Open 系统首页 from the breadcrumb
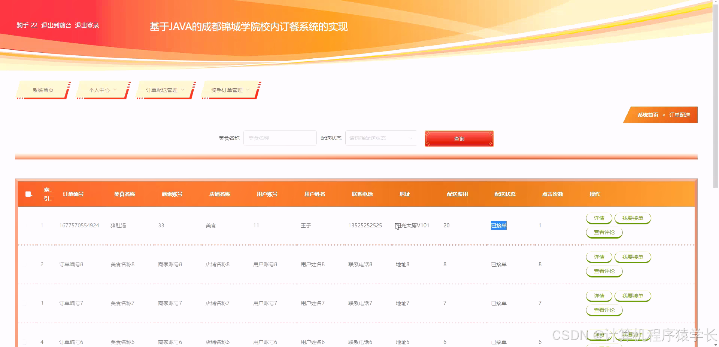The width and height of the screenshot is (719, 347). (647, 115)
